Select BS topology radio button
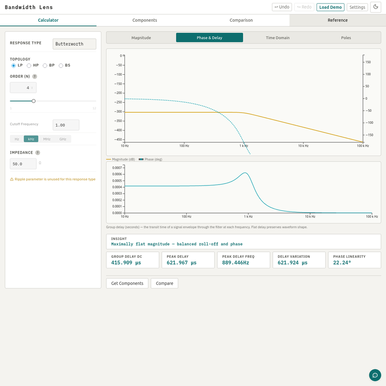386x386 pixels. (61, 66)
